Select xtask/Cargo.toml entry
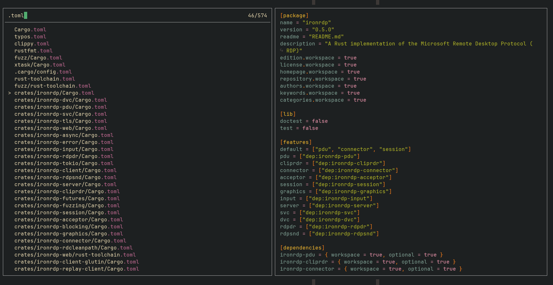The image size is (553, 285). pyautogui.click(x=40, y=65)
